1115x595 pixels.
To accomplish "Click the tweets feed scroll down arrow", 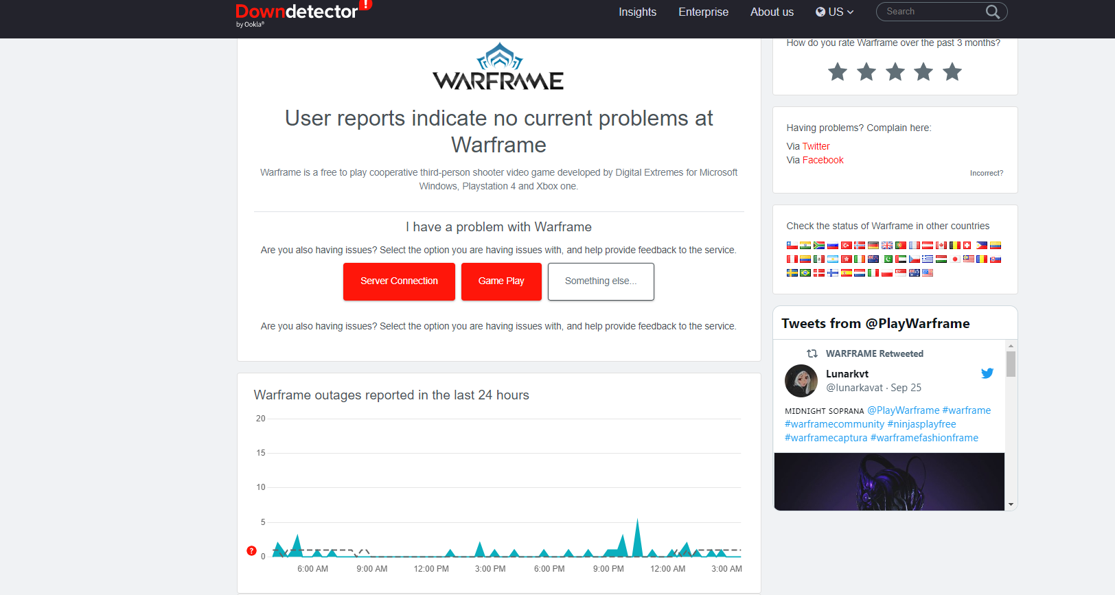I will tap(1011, 504).
